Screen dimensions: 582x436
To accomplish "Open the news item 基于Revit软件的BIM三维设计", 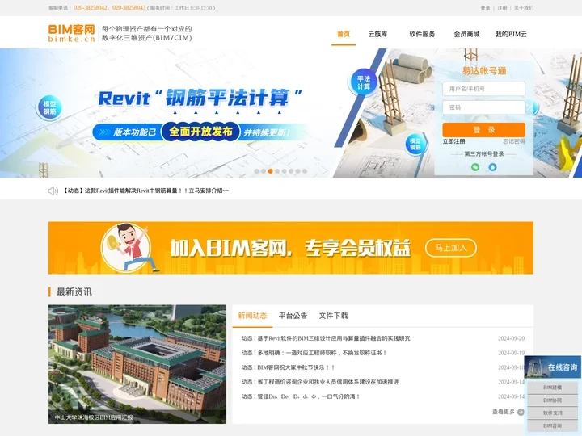I will pyautogui.click(x=326, y=338).
